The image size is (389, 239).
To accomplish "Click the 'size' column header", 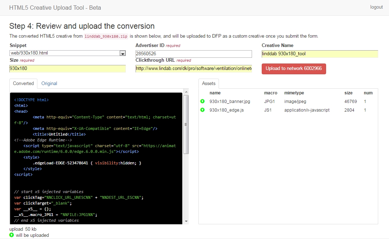I will pos(348,93).
